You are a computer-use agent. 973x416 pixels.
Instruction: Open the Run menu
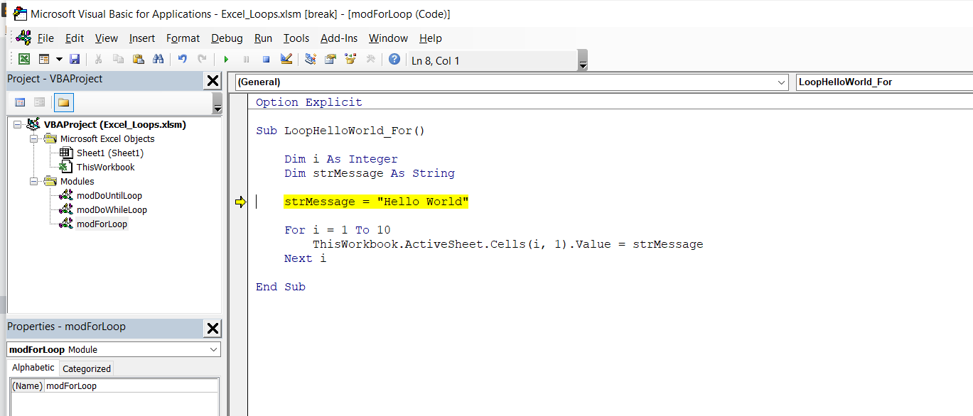[x=263, y=38]
